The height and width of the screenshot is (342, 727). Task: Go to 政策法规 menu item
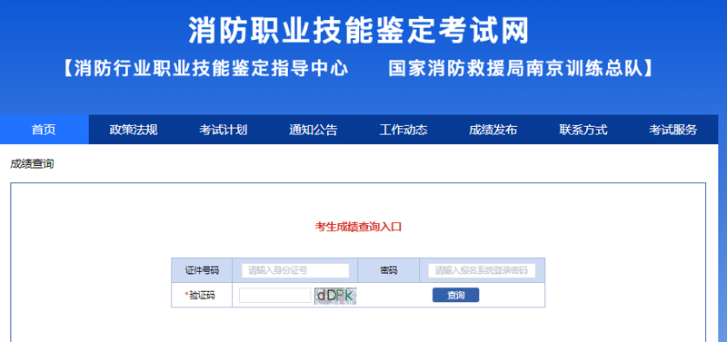134,130
